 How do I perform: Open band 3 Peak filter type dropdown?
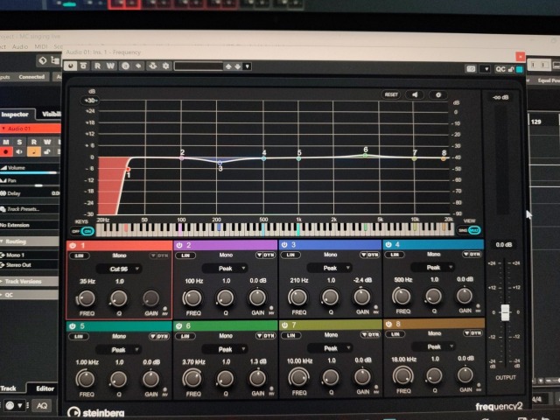click(x=330, y=268)
